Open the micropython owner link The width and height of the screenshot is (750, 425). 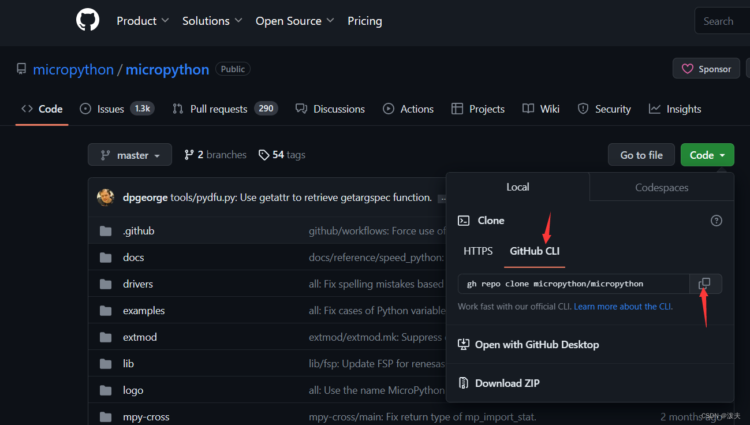pos(73,69)
